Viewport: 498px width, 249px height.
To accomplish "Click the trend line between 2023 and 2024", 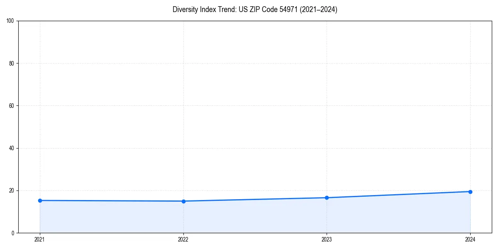I will 398,195.
